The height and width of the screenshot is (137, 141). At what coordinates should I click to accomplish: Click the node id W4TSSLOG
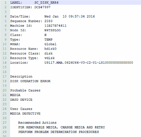(x=53, y=30)
